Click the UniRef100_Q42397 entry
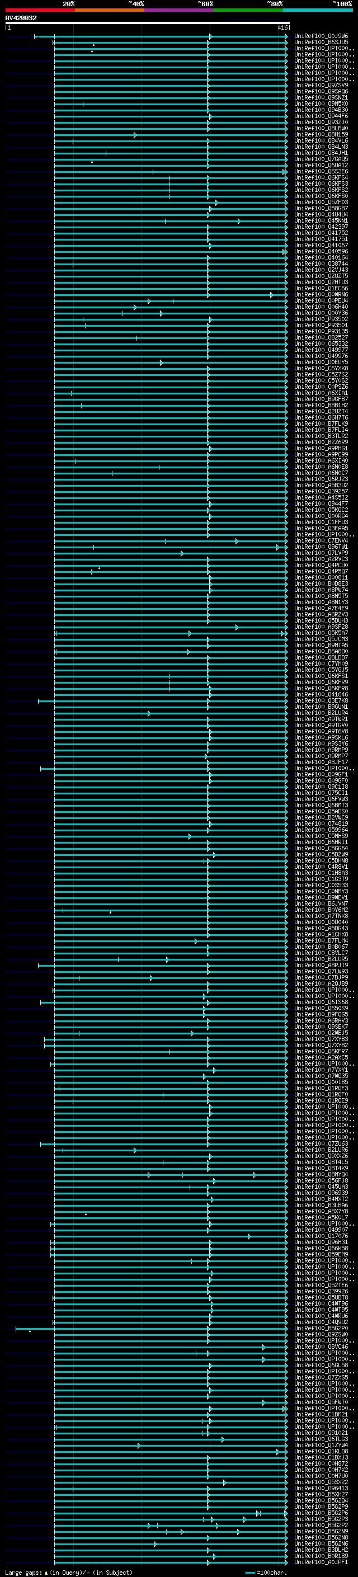 click(321, 227)
